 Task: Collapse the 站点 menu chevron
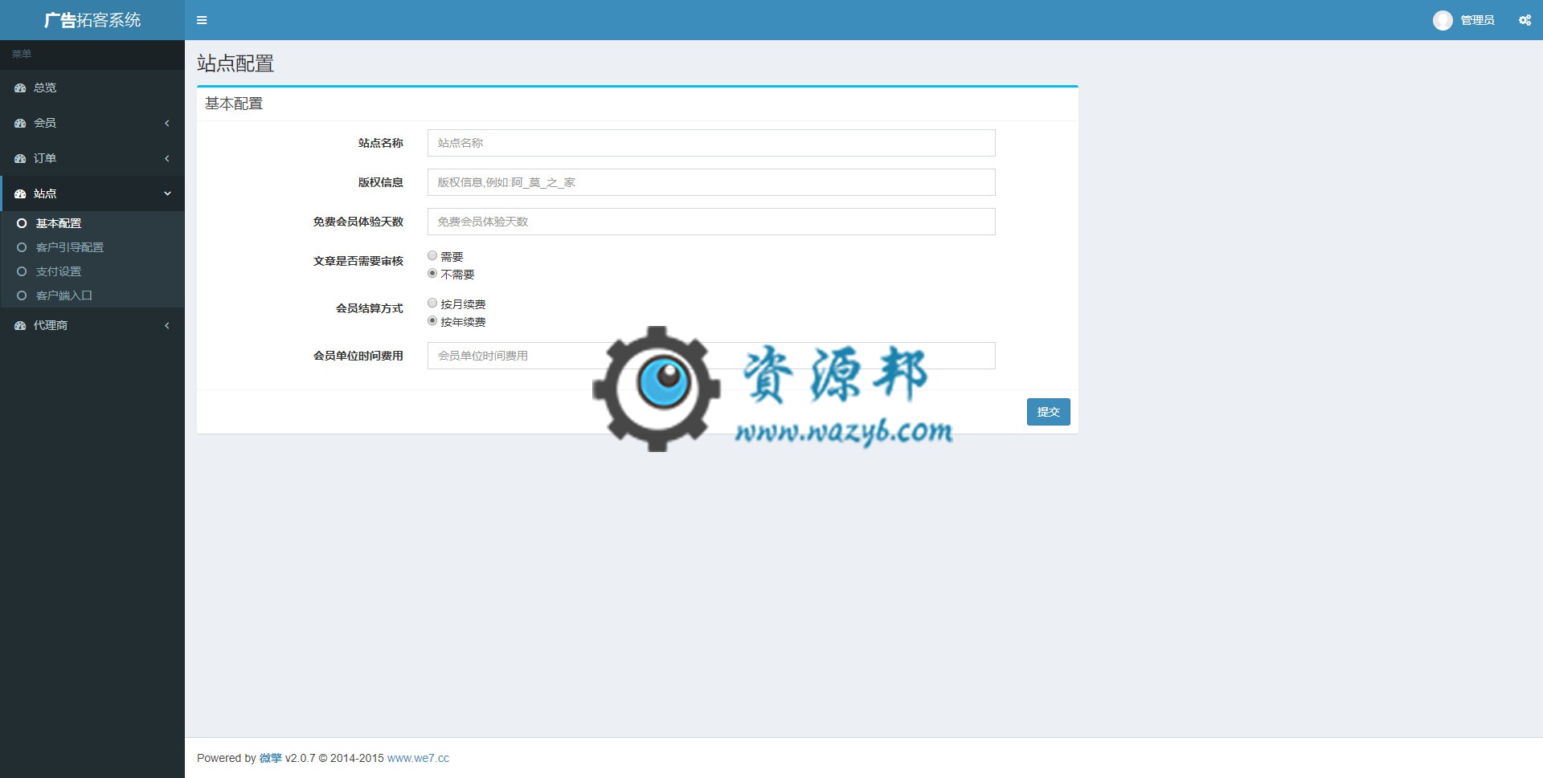tap(167, 193)
